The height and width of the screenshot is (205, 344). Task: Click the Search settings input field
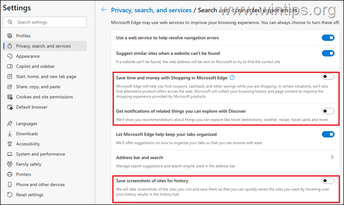[x=48, y=22]
